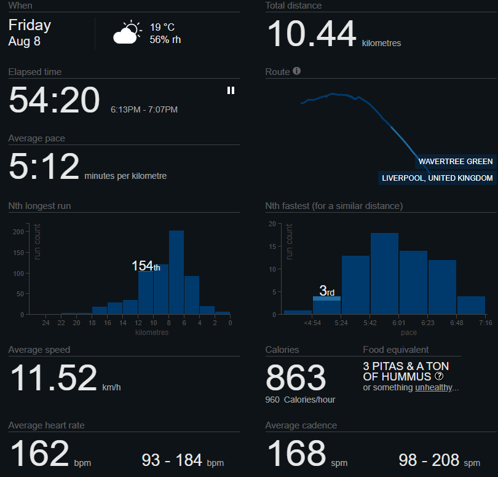Click the tallest bar in Nth fastest chart
Viewport: 498px width, 477px height.
[x=384, y=274]
